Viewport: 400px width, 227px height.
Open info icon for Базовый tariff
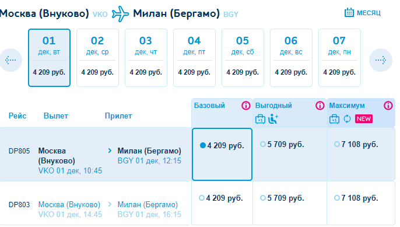(x=246, y=105)
